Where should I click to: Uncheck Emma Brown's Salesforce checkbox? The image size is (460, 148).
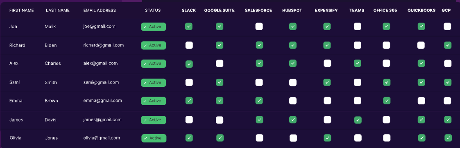tap(259, 101)
